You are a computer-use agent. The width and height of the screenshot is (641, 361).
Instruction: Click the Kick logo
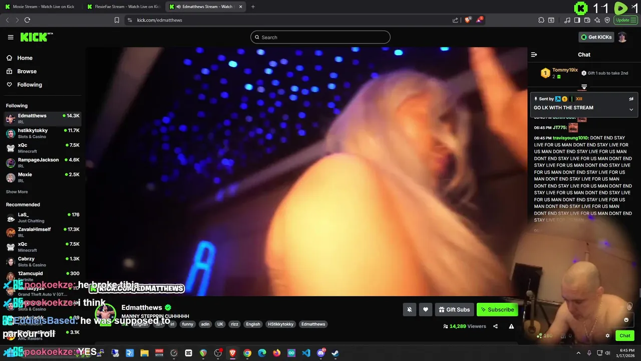(36, 37)
